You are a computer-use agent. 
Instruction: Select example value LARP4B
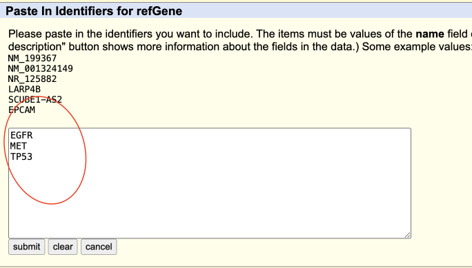tap(24, 90)
